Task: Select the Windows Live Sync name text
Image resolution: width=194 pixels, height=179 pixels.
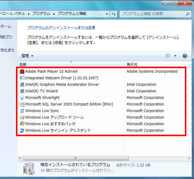Action: 42,111
